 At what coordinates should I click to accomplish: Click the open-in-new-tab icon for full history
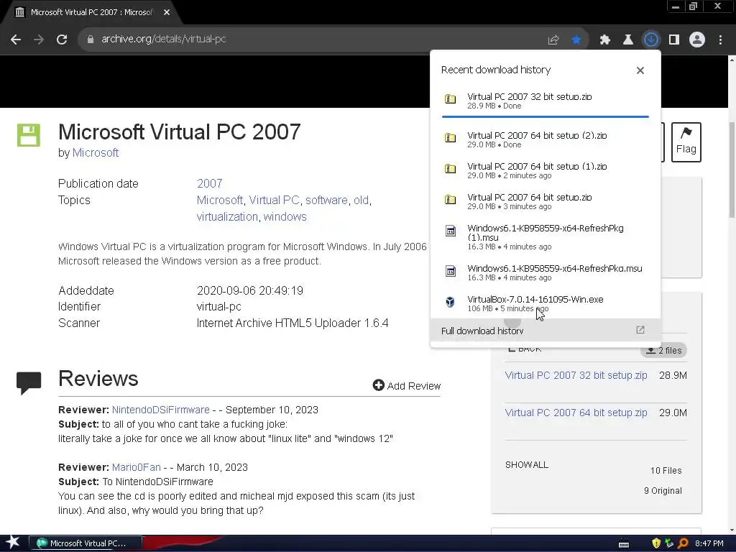tap(640, 330)
